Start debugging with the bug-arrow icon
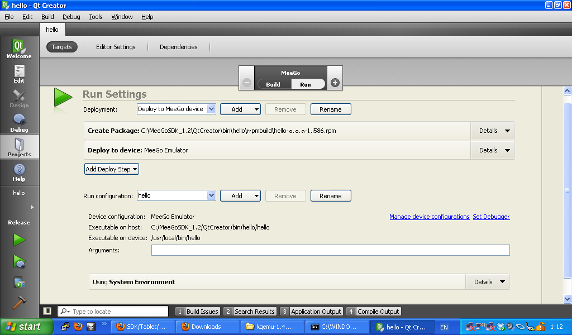Viewport: 572px width, 335px height. tap(20, 262)
